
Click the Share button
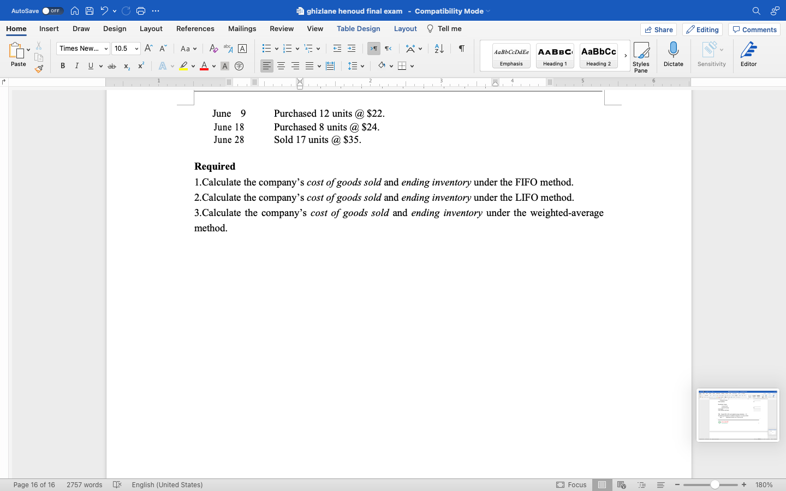click(658, 29)
